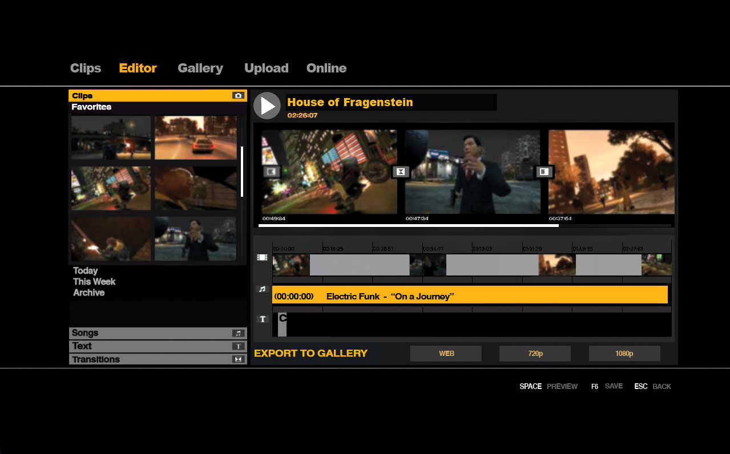730x454 pixels.
Task: Select the fire muzzle flash clip thumbnail
Action: (111, 239)
